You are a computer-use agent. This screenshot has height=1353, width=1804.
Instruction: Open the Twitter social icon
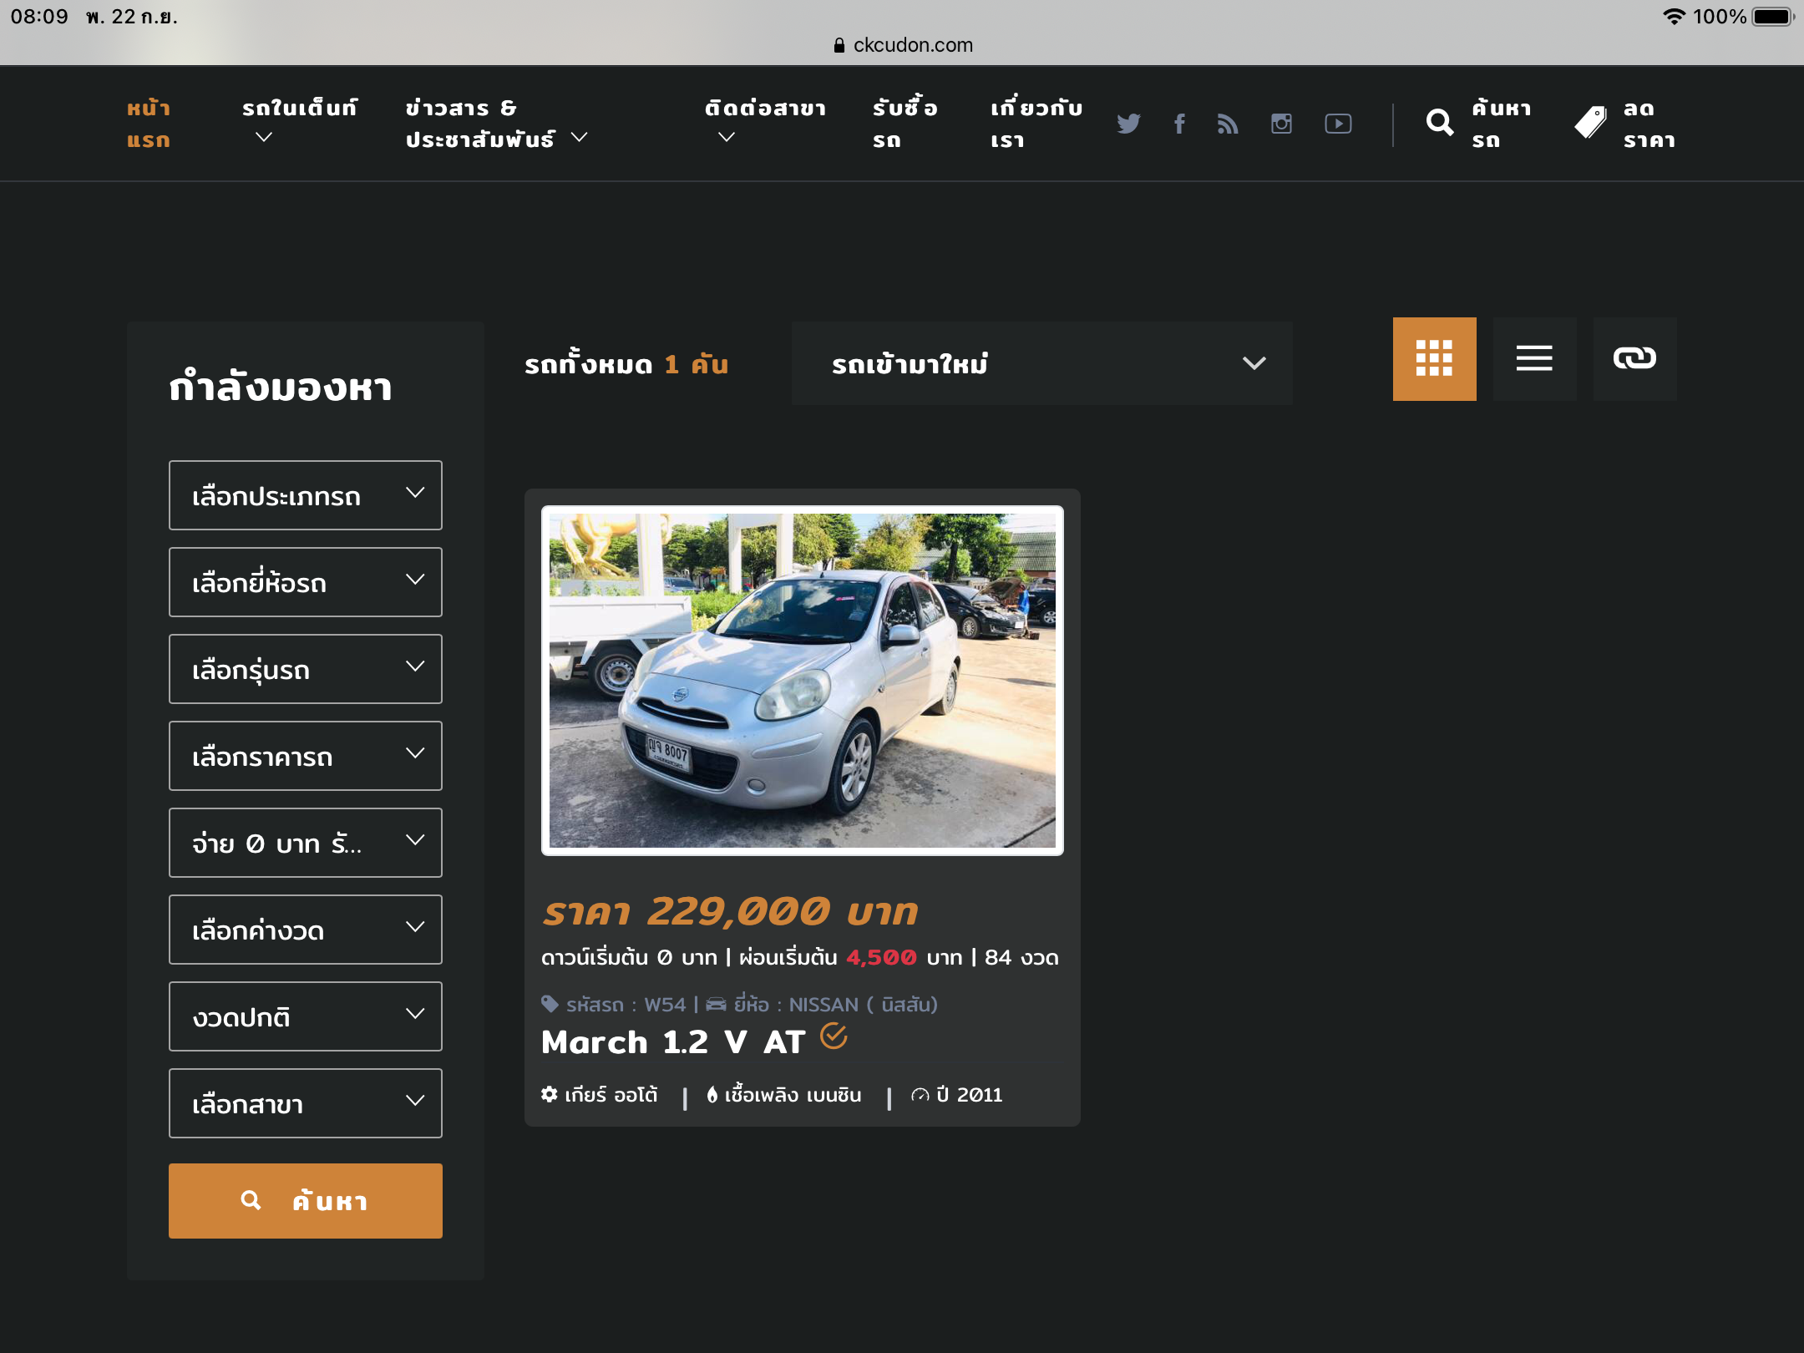coord(1128,124)
